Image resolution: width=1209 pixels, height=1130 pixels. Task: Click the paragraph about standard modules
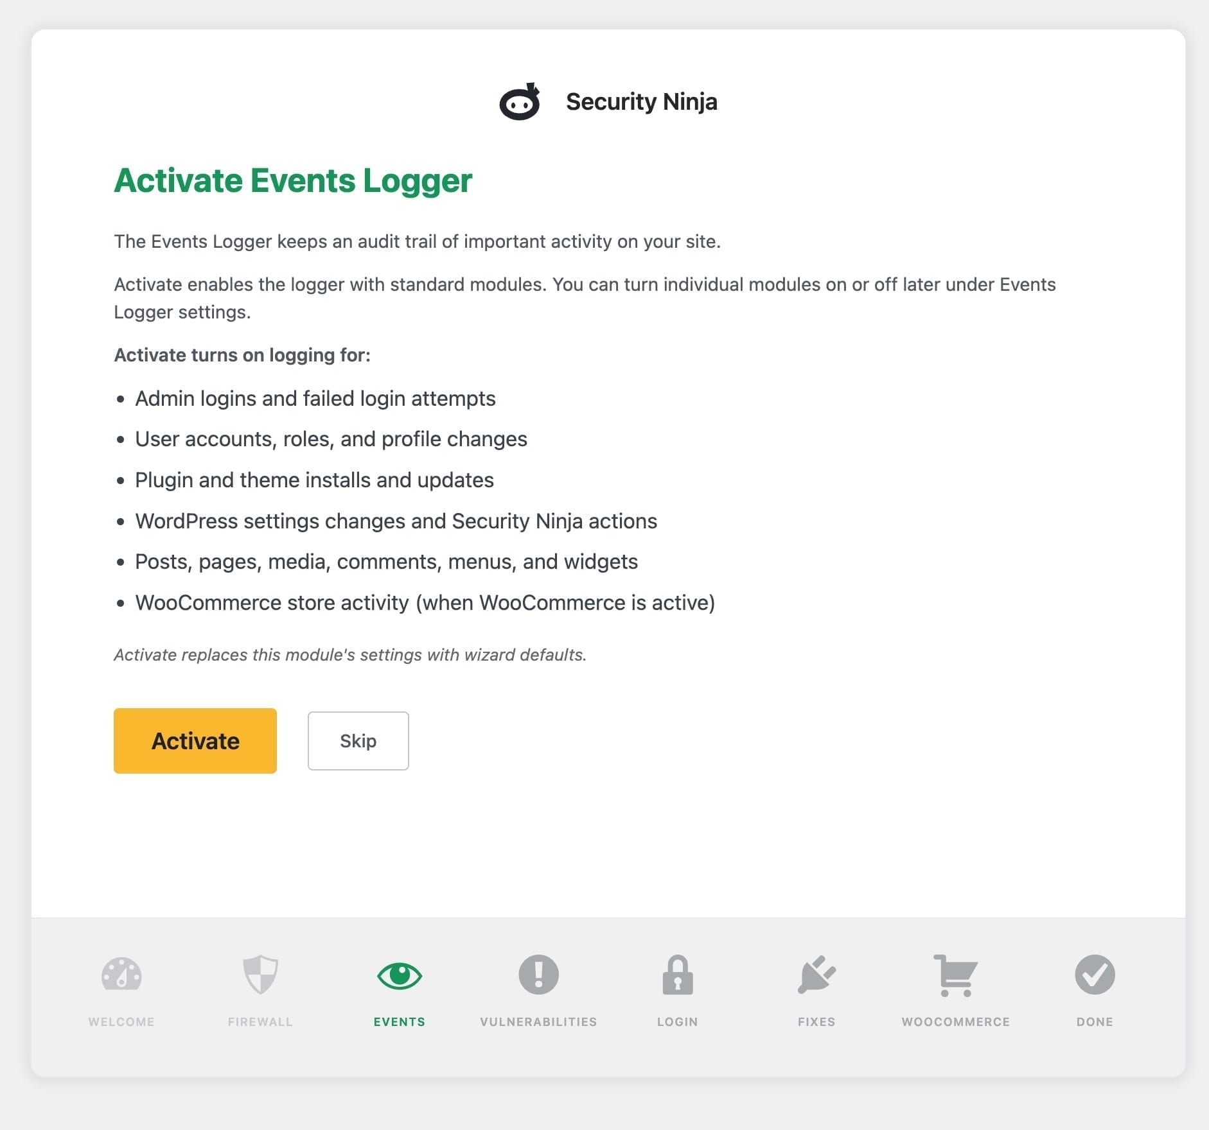pos(585,298)
